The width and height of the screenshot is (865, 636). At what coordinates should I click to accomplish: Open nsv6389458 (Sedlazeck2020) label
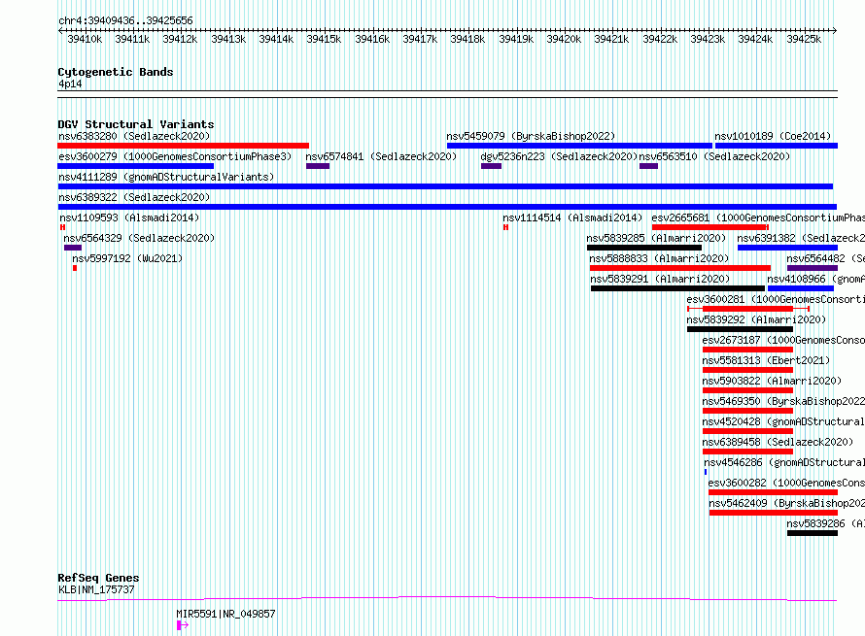point(778,442)
